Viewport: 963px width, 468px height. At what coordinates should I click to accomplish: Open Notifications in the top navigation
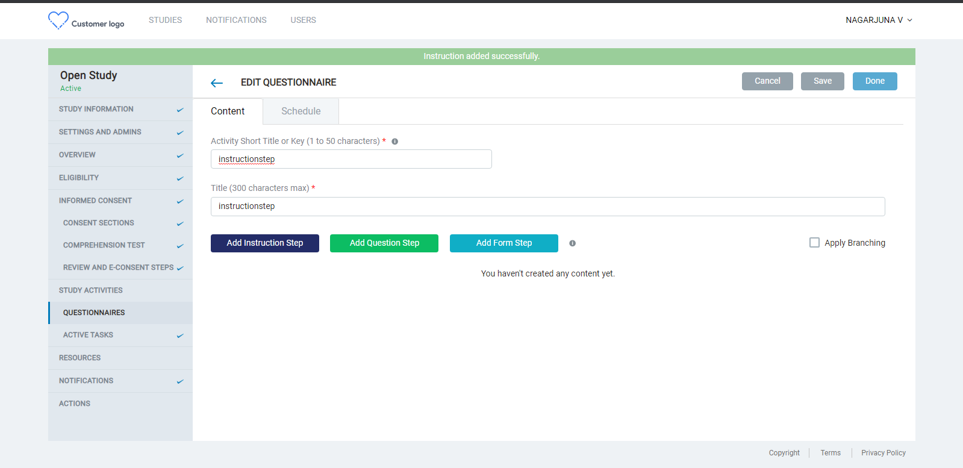coord(236,20)
